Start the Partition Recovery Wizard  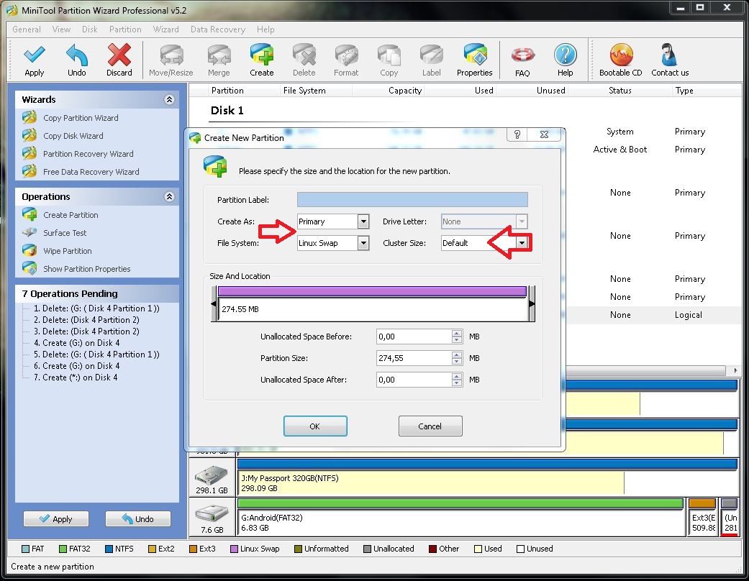(x=88, y=154)
